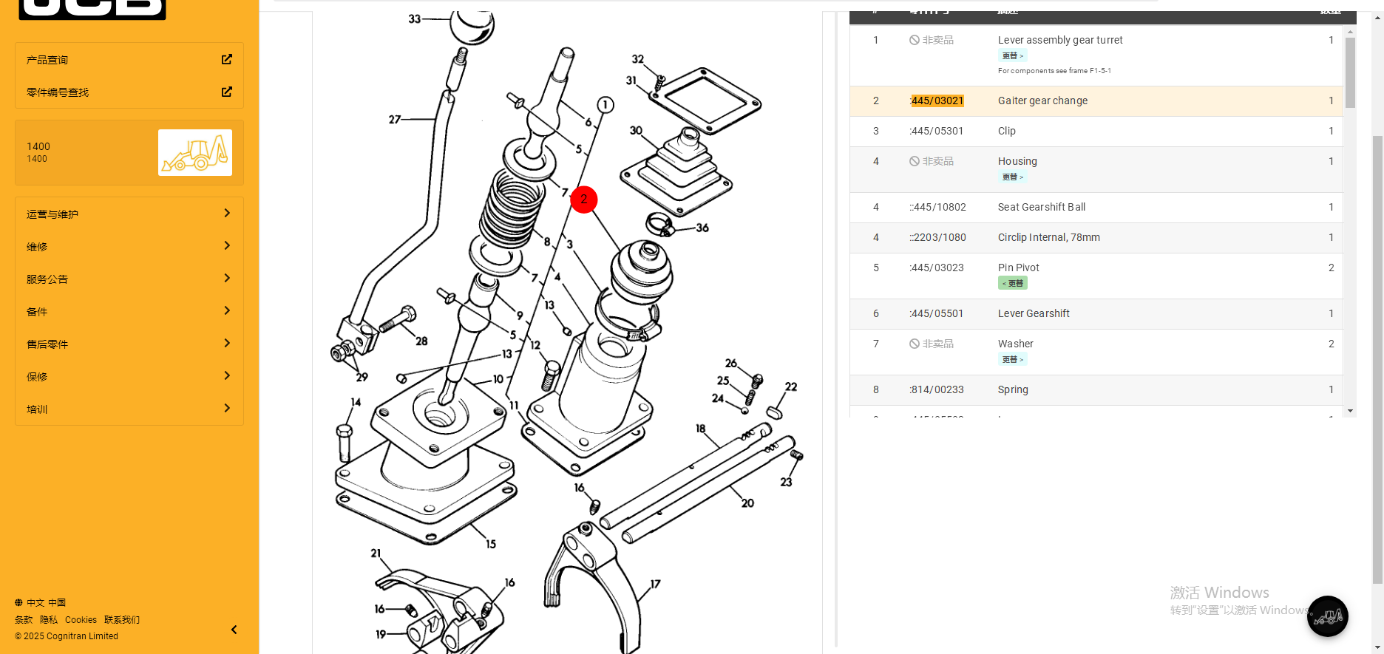Click the 更替 badge under Housing
The height and width of the screenshot is (654, 1384).
(x=1012, y=177)
